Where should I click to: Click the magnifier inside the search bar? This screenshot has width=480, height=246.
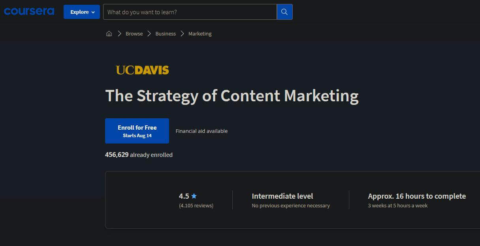pos(284,12)
